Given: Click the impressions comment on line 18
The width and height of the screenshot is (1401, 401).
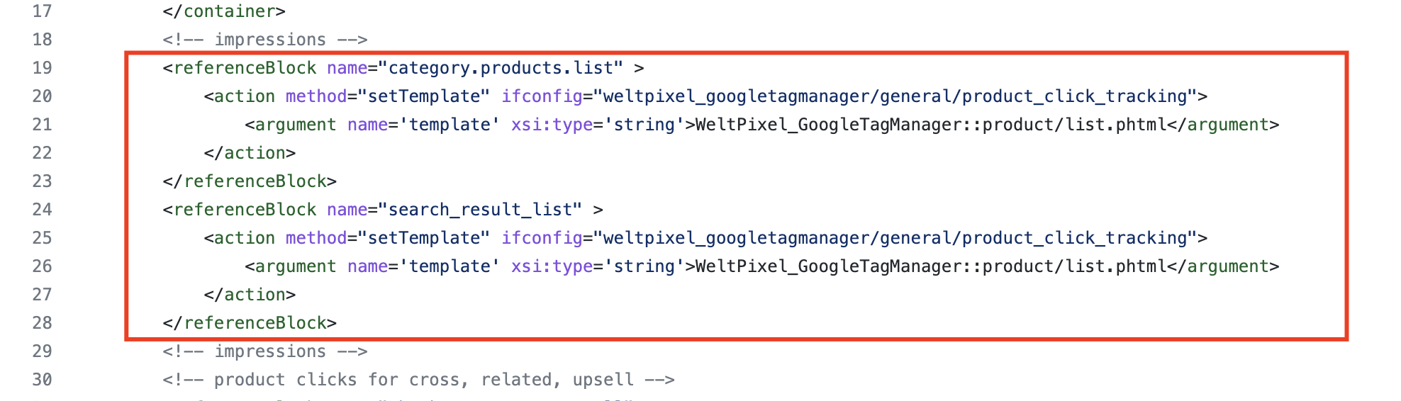Looking at the screenshot, I should (x=264, y=40).
